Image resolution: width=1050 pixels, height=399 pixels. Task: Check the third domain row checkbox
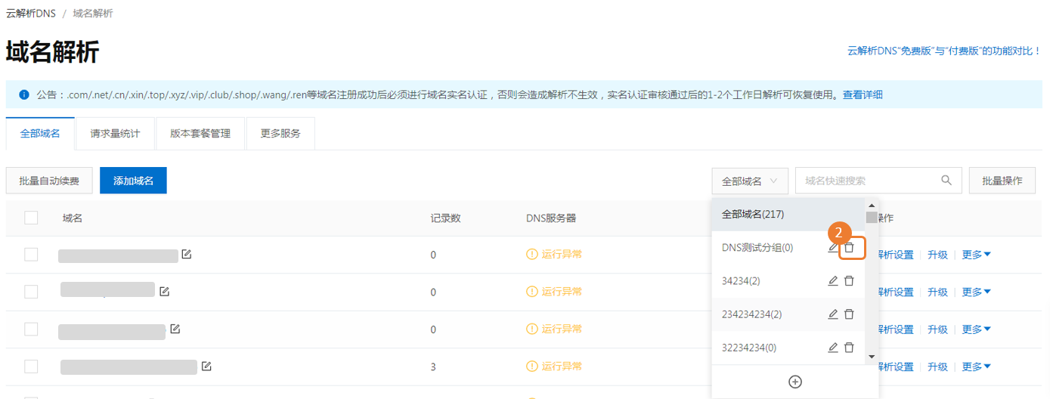(31, 329)
